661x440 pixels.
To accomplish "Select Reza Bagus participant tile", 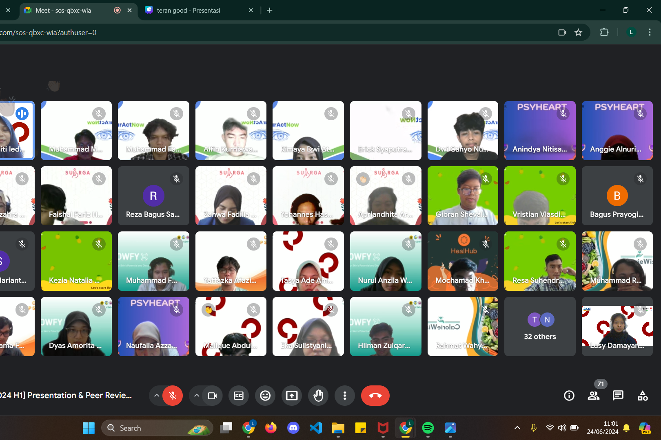I will click(153, 196).
